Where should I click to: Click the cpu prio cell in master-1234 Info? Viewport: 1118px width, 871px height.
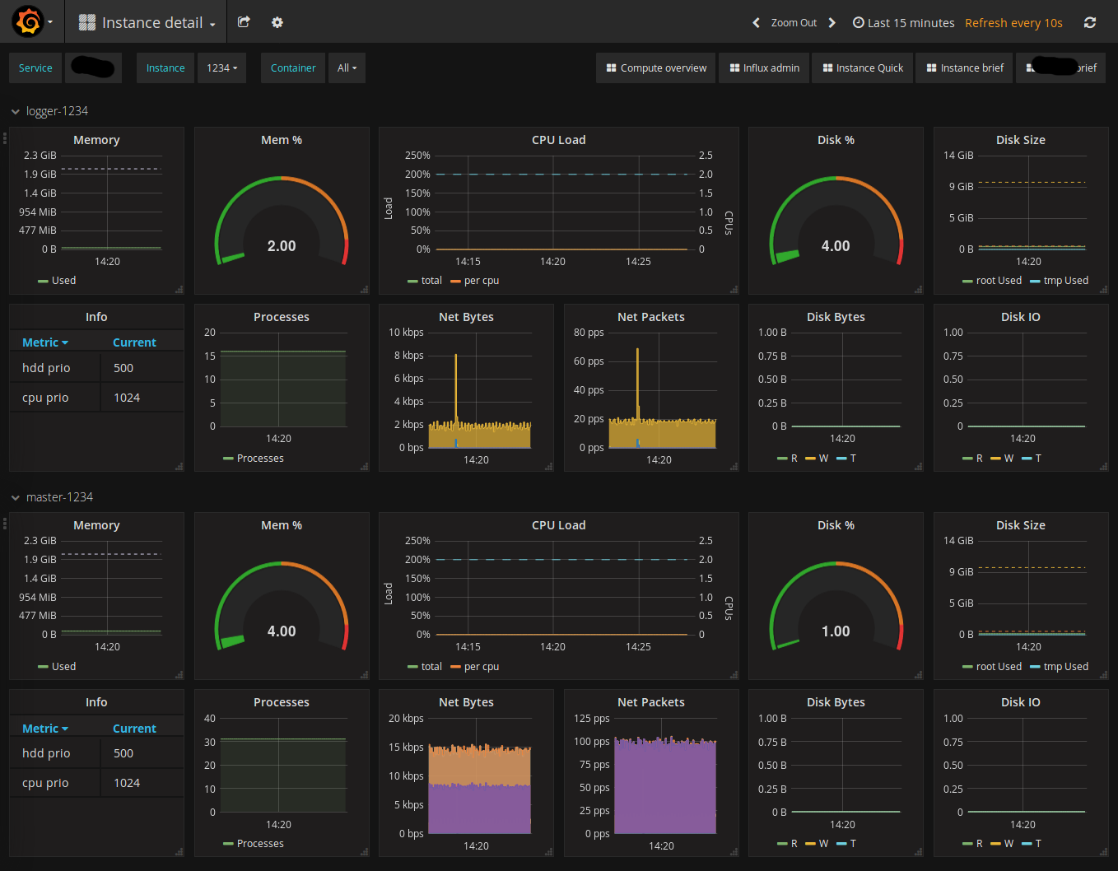55,783
